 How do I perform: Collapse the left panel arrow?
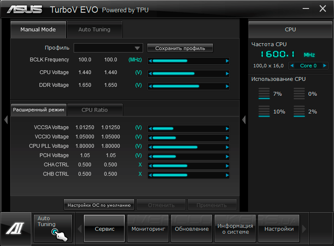click(6, 120)
